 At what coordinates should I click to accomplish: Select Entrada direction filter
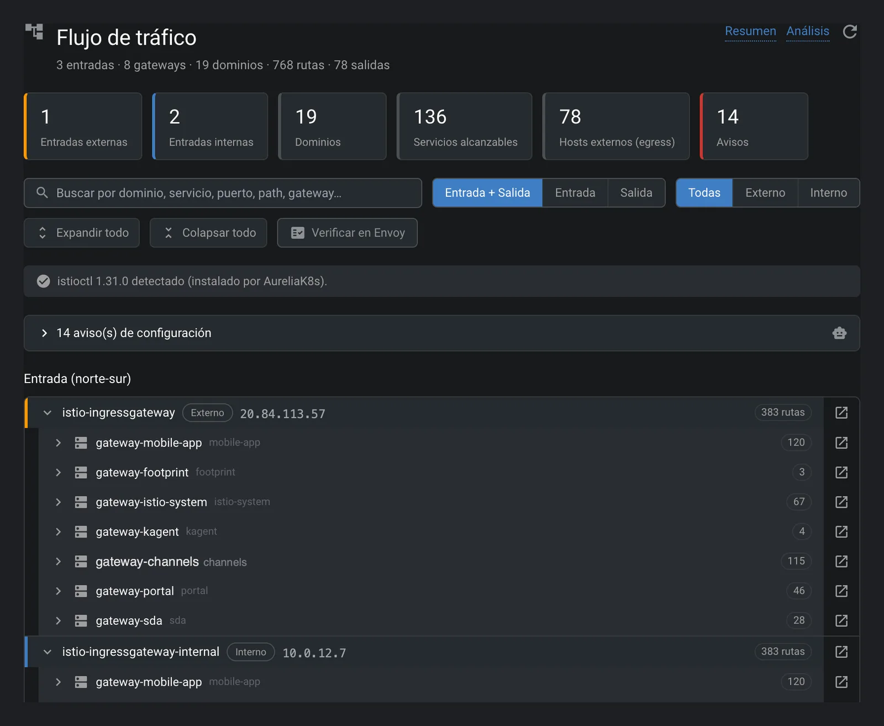pos(575,193)
